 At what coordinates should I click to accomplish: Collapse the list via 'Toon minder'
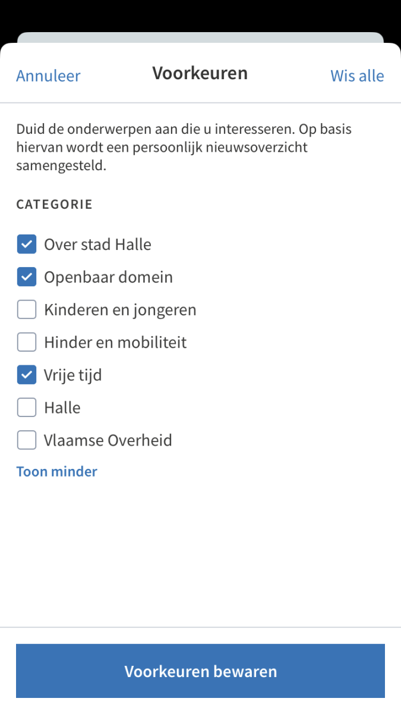click(56, 471)
